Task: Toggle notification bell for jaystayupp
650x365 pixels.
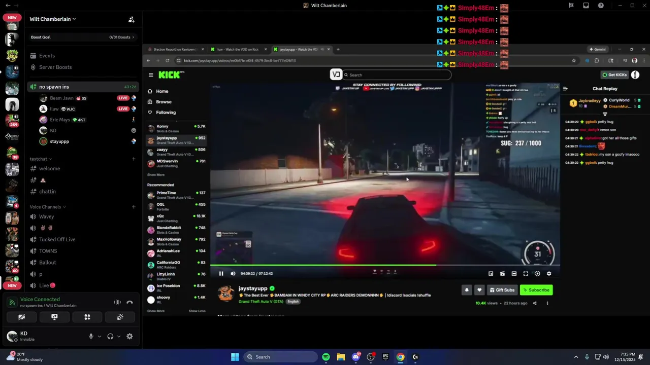Action: [x=467, y=290]
